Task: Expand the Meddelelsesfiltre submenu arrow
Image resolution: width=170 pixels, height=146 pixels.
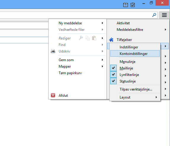Action: tap(166, 30)
